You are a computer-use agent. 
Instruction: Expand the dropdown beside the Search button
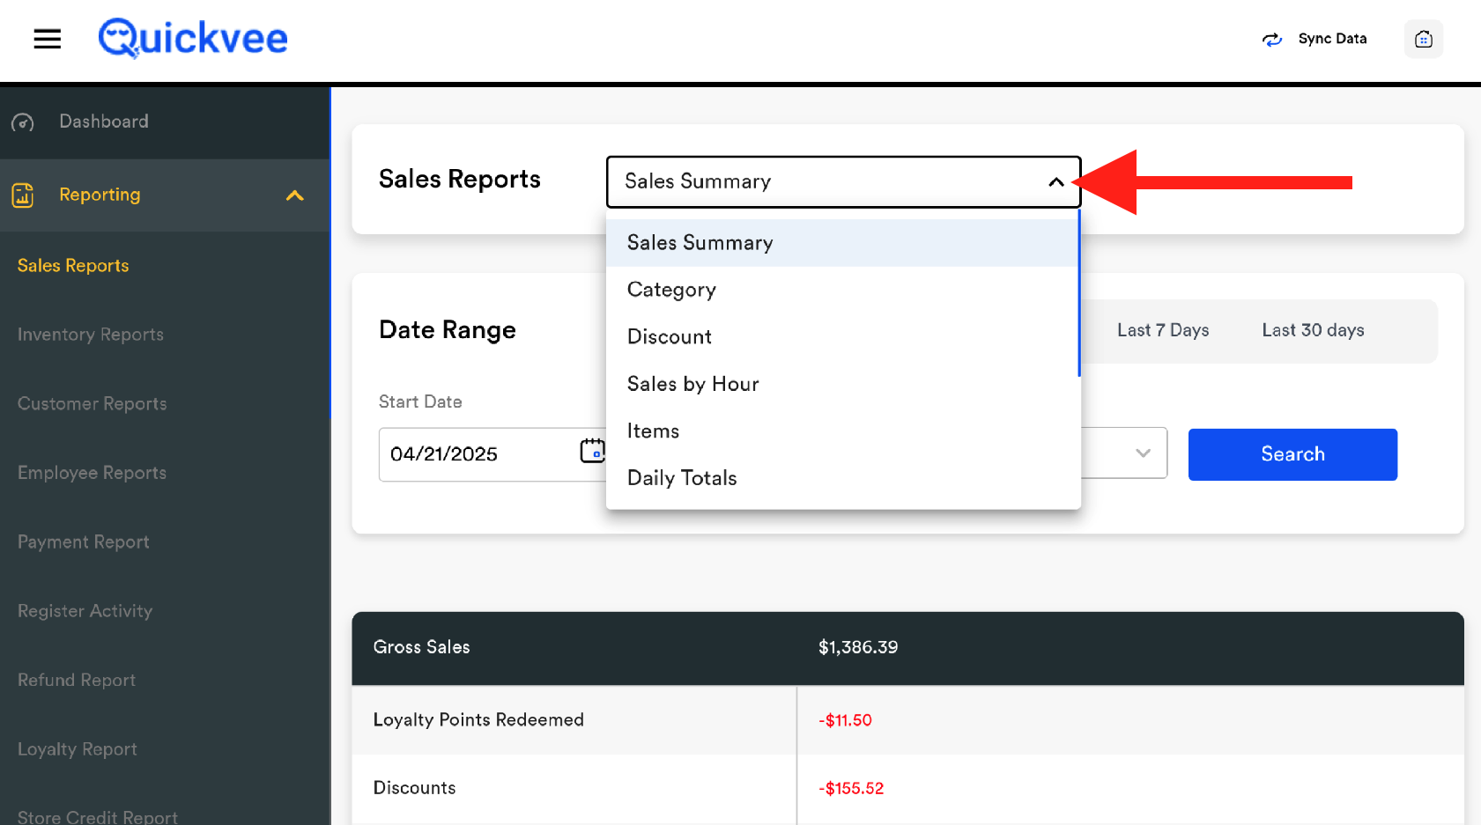pos(1143,453)
